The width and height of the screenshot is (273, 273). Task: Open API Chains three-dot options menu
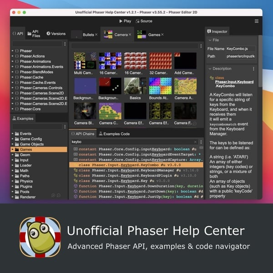[x=201, y=142]
